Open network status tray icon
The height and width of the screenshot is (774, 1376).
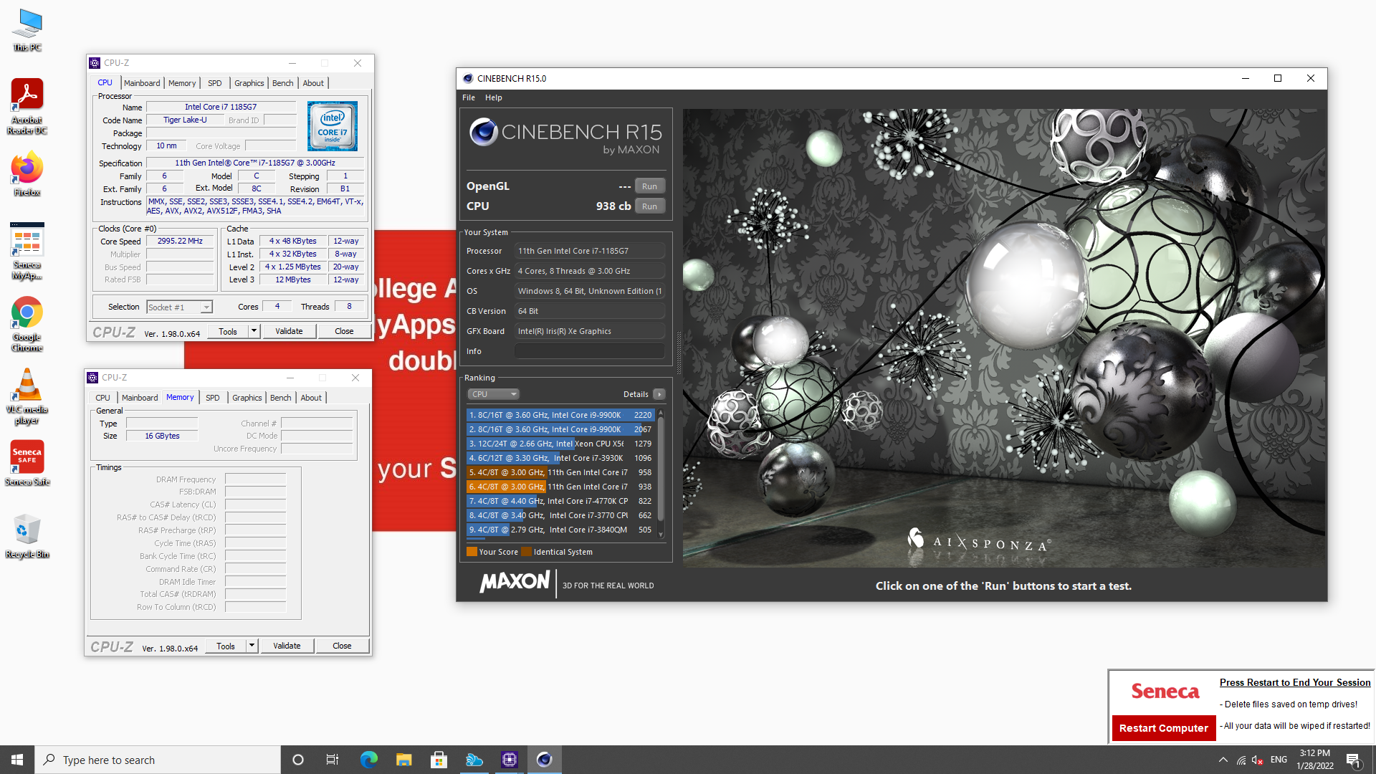1241,760
